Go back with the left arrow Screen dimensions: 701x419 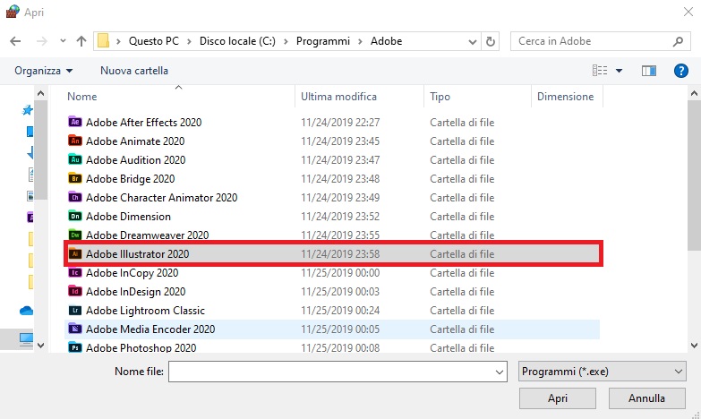pyautogui.click(x=15, y=41)
